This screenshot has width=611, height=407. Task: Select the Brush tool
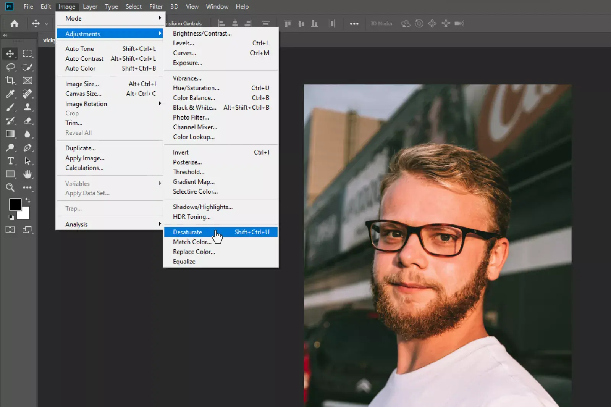pyautogui.click(x=10, y=108)
